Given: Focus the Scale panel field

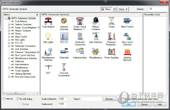Looking at the screenshot, I should point(63,104).
